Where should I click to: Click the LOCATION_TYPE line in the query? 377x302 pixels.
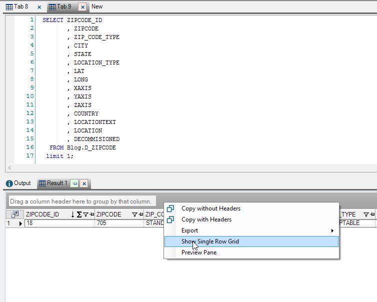[96, 62]
